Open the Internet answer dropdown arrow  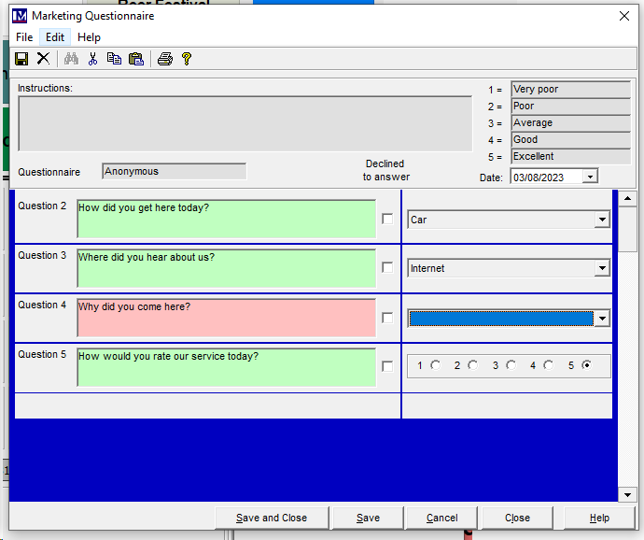(602, 268)
